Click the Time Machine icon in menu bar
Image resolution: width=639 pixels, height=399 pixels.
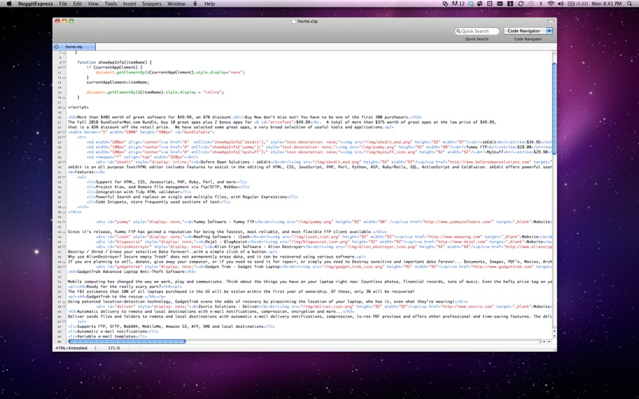click(x=531, y=4)
